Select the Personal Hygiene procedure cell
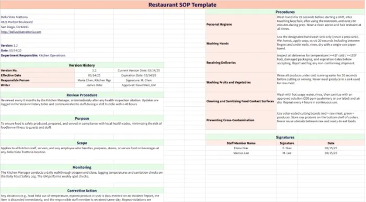366x202 pixels. (x=241, y=24)
